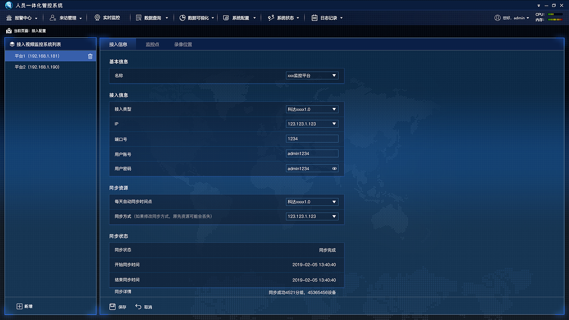Delete 平台1 with the trash icon

90,56
